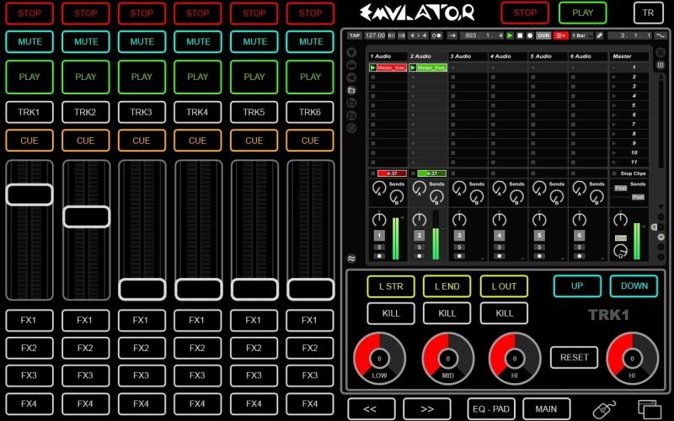Click the transport stop square icon
The image size is (674, 421).
coord(519,35)
